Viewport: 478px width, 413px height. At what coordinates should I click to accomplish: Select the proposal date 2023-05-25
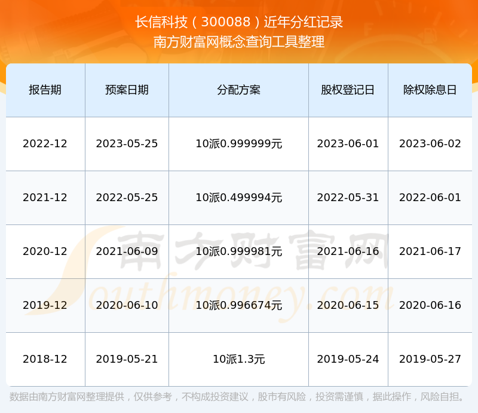coord(127,144)
